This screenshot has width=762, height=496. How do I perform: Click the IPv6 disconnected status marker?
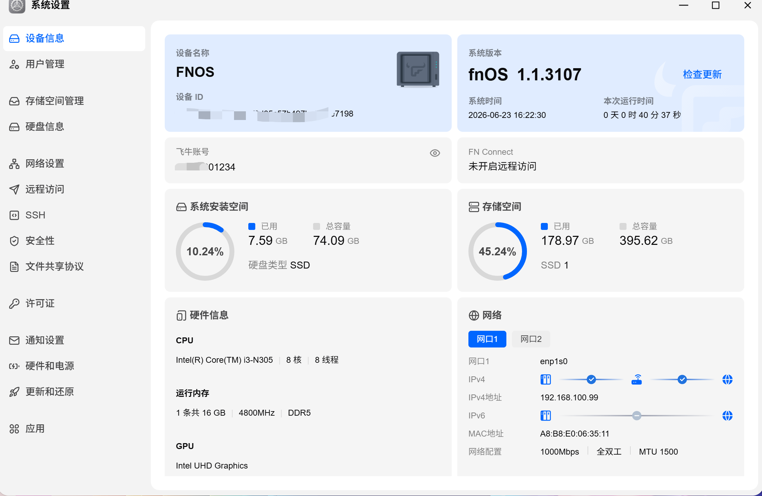click(x=637, y=416)
